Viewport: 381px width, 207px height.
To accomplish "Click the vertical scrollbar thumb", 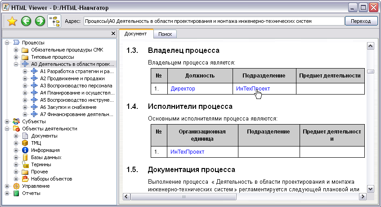I will (370, 71).
